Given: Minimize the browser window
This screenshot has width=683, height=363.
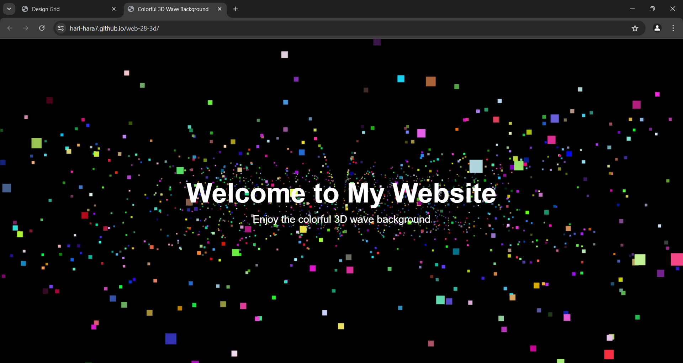Looking at the screenshot, I should click(632, 9).
